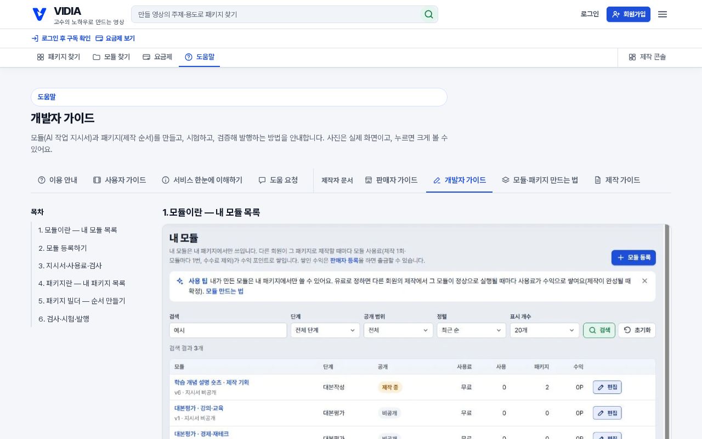Click the 로그인 link in header

tap(590, 14)
